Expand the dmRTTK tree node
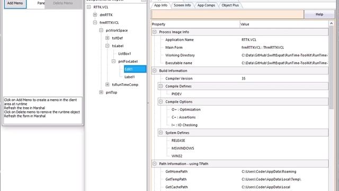Screen dimensions: 339x191 point(95,15)
